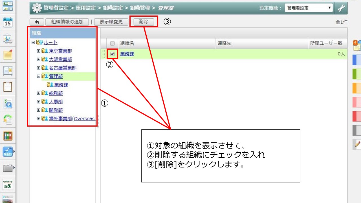Image resolution: width=361 pixels, height=203 pixels.
Task: Collapse the 管理部 node
Action: pyautogui.click(x=39, y=76)
